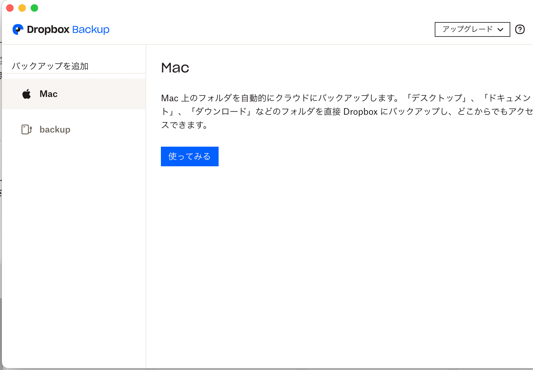Screen dimensions: 533x370
Task: Select the backup item in sidebar
Action: coord(55,129)
